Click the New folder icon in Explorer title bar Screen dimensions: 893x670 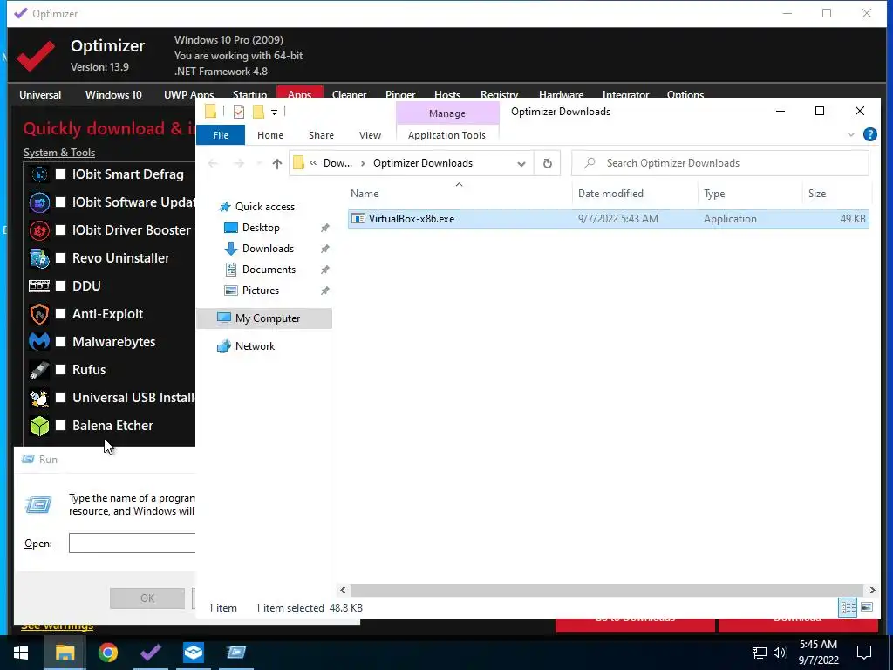(258, 112)
